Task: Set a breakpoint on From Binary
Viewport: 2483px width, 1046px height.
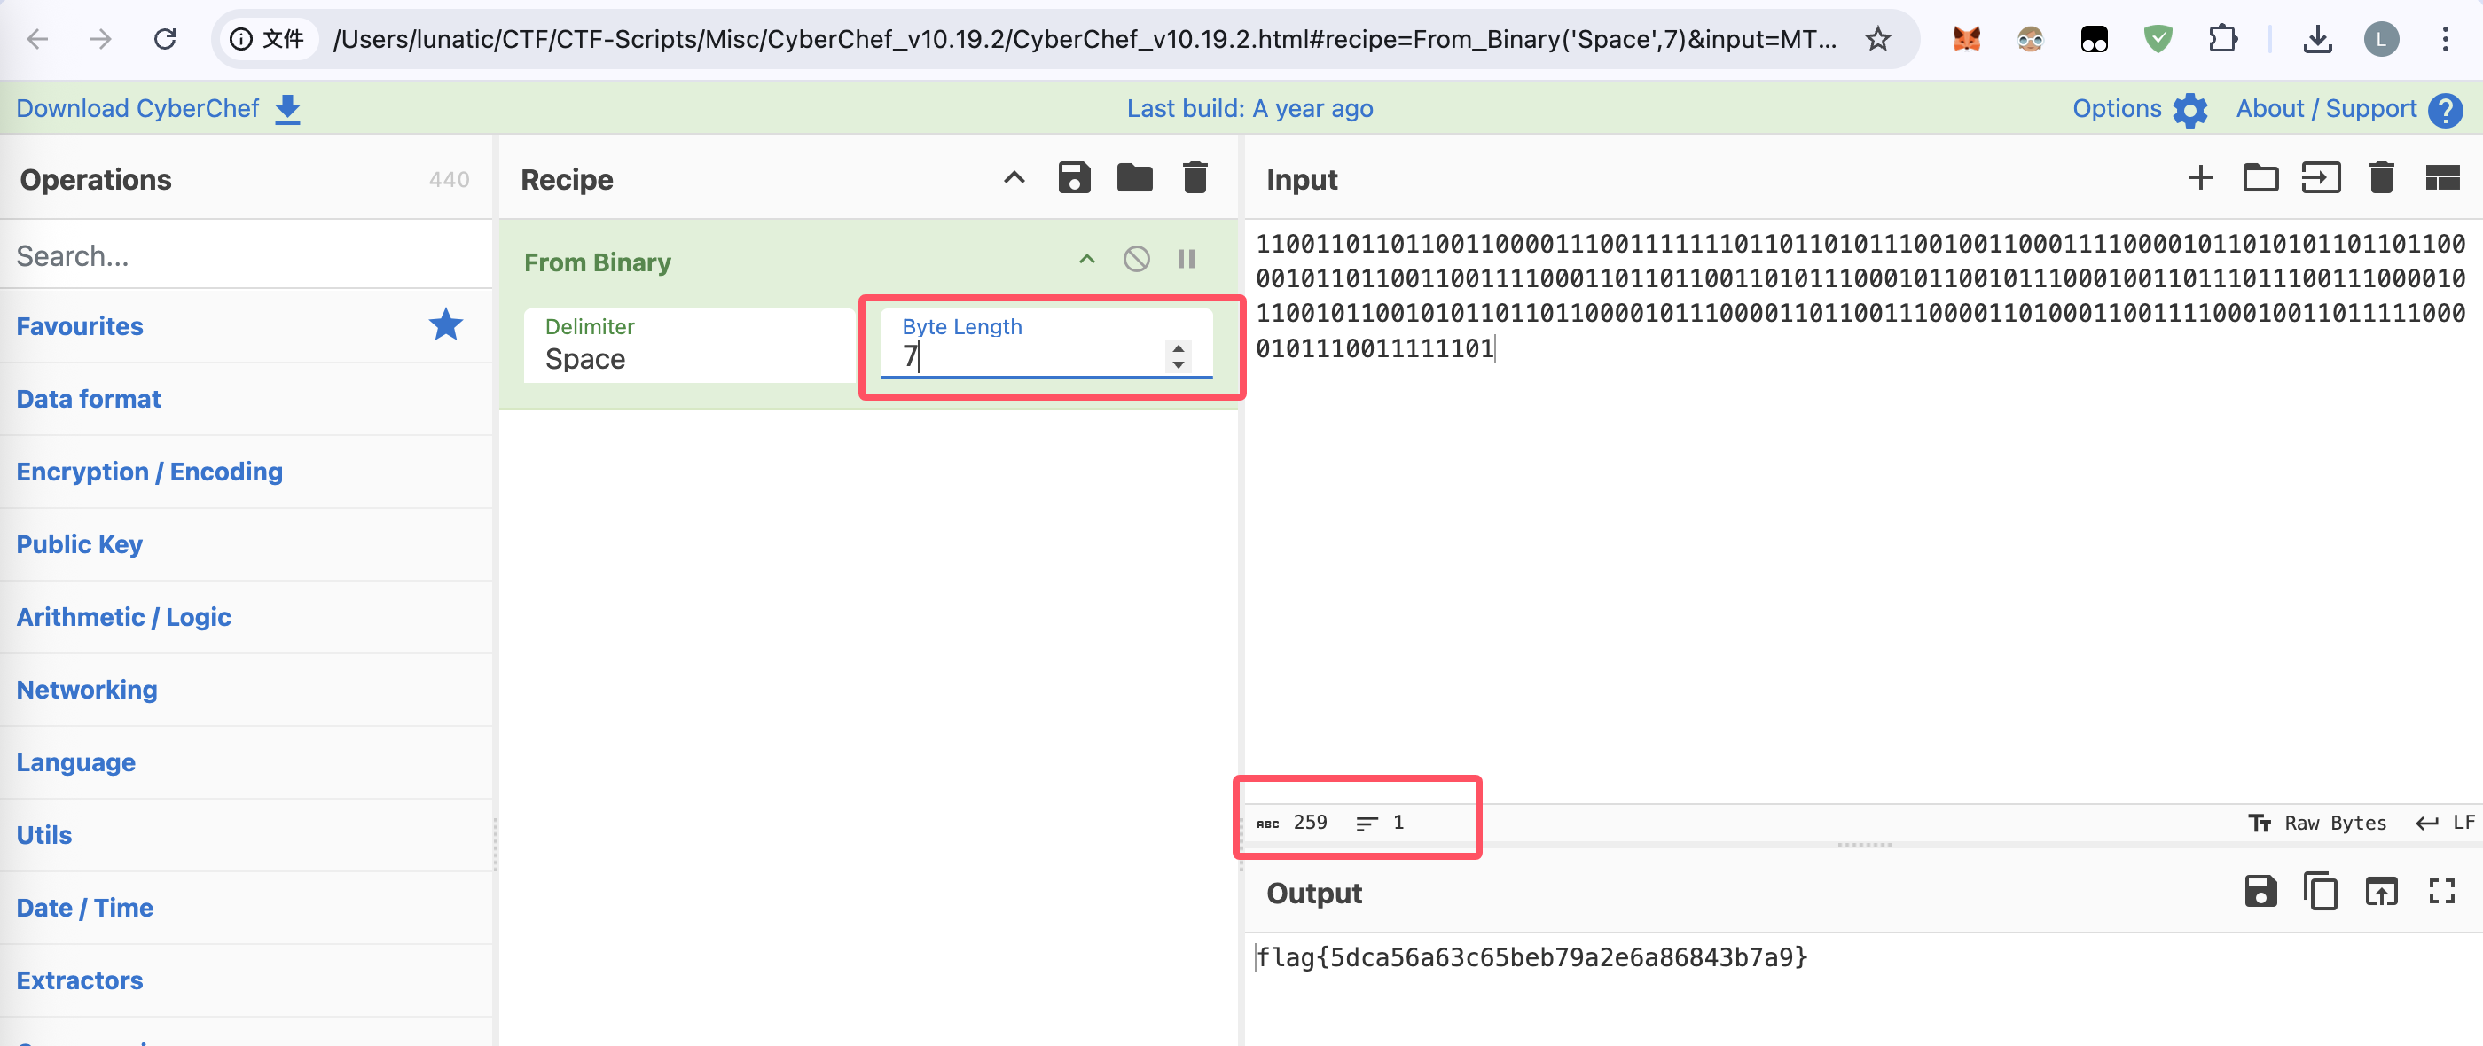Action: click(1187, 259)
